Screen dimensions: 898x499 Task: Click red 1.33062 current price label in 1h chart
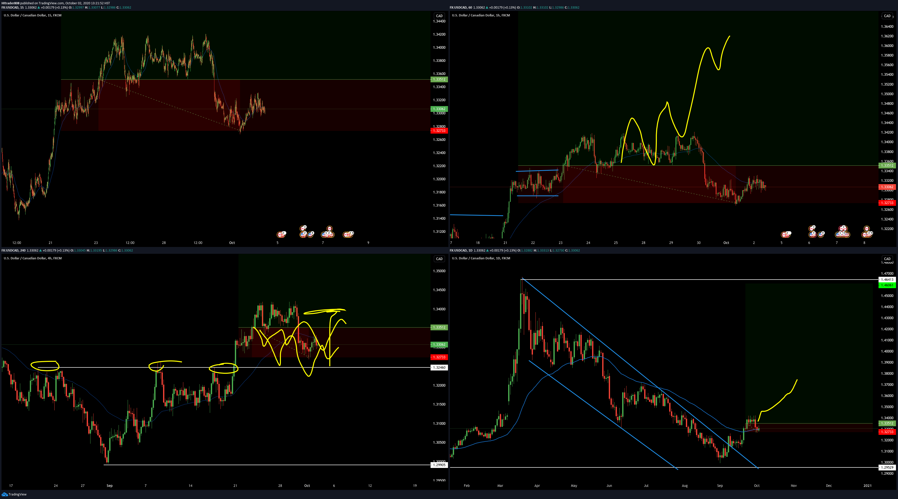coord(887,187)
